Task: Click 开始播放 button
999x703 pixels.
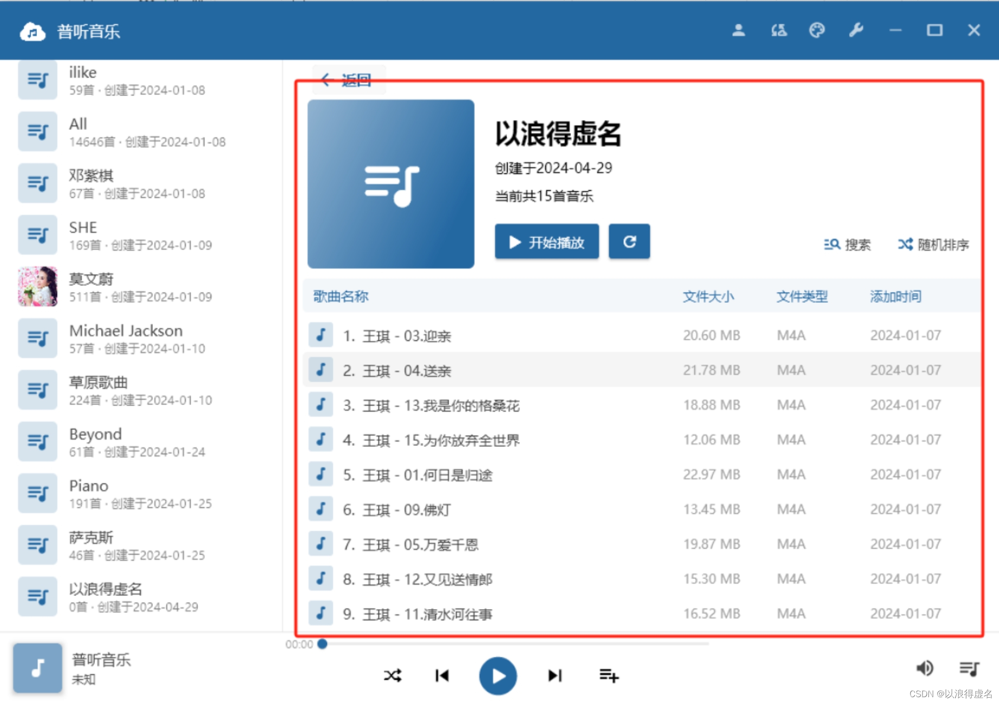Action: point(546,242)
